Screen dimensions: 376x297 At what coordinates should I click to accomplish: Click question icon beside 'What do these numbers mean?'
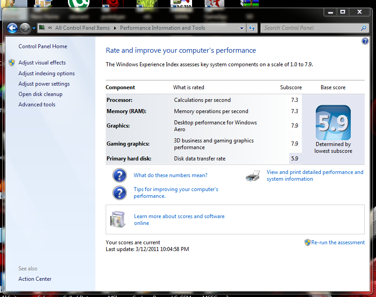click(x=119, y=175)
